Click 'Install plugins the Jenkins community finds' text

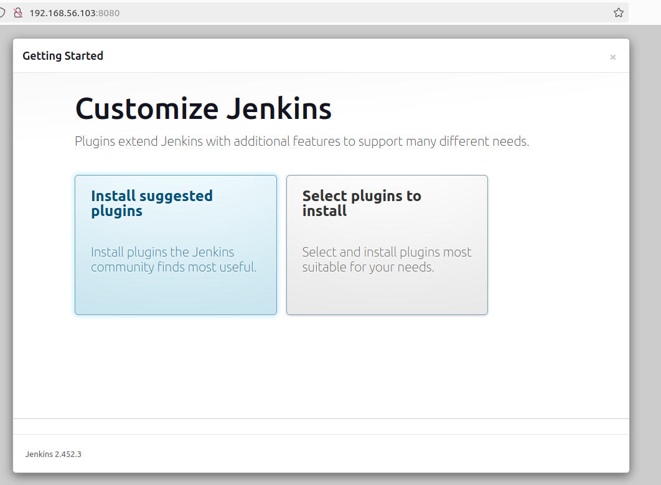[174, 260]
